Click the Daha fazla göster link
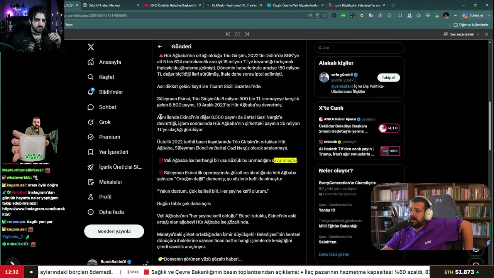Viewport: 494px width, 278px height. [334, 254]
